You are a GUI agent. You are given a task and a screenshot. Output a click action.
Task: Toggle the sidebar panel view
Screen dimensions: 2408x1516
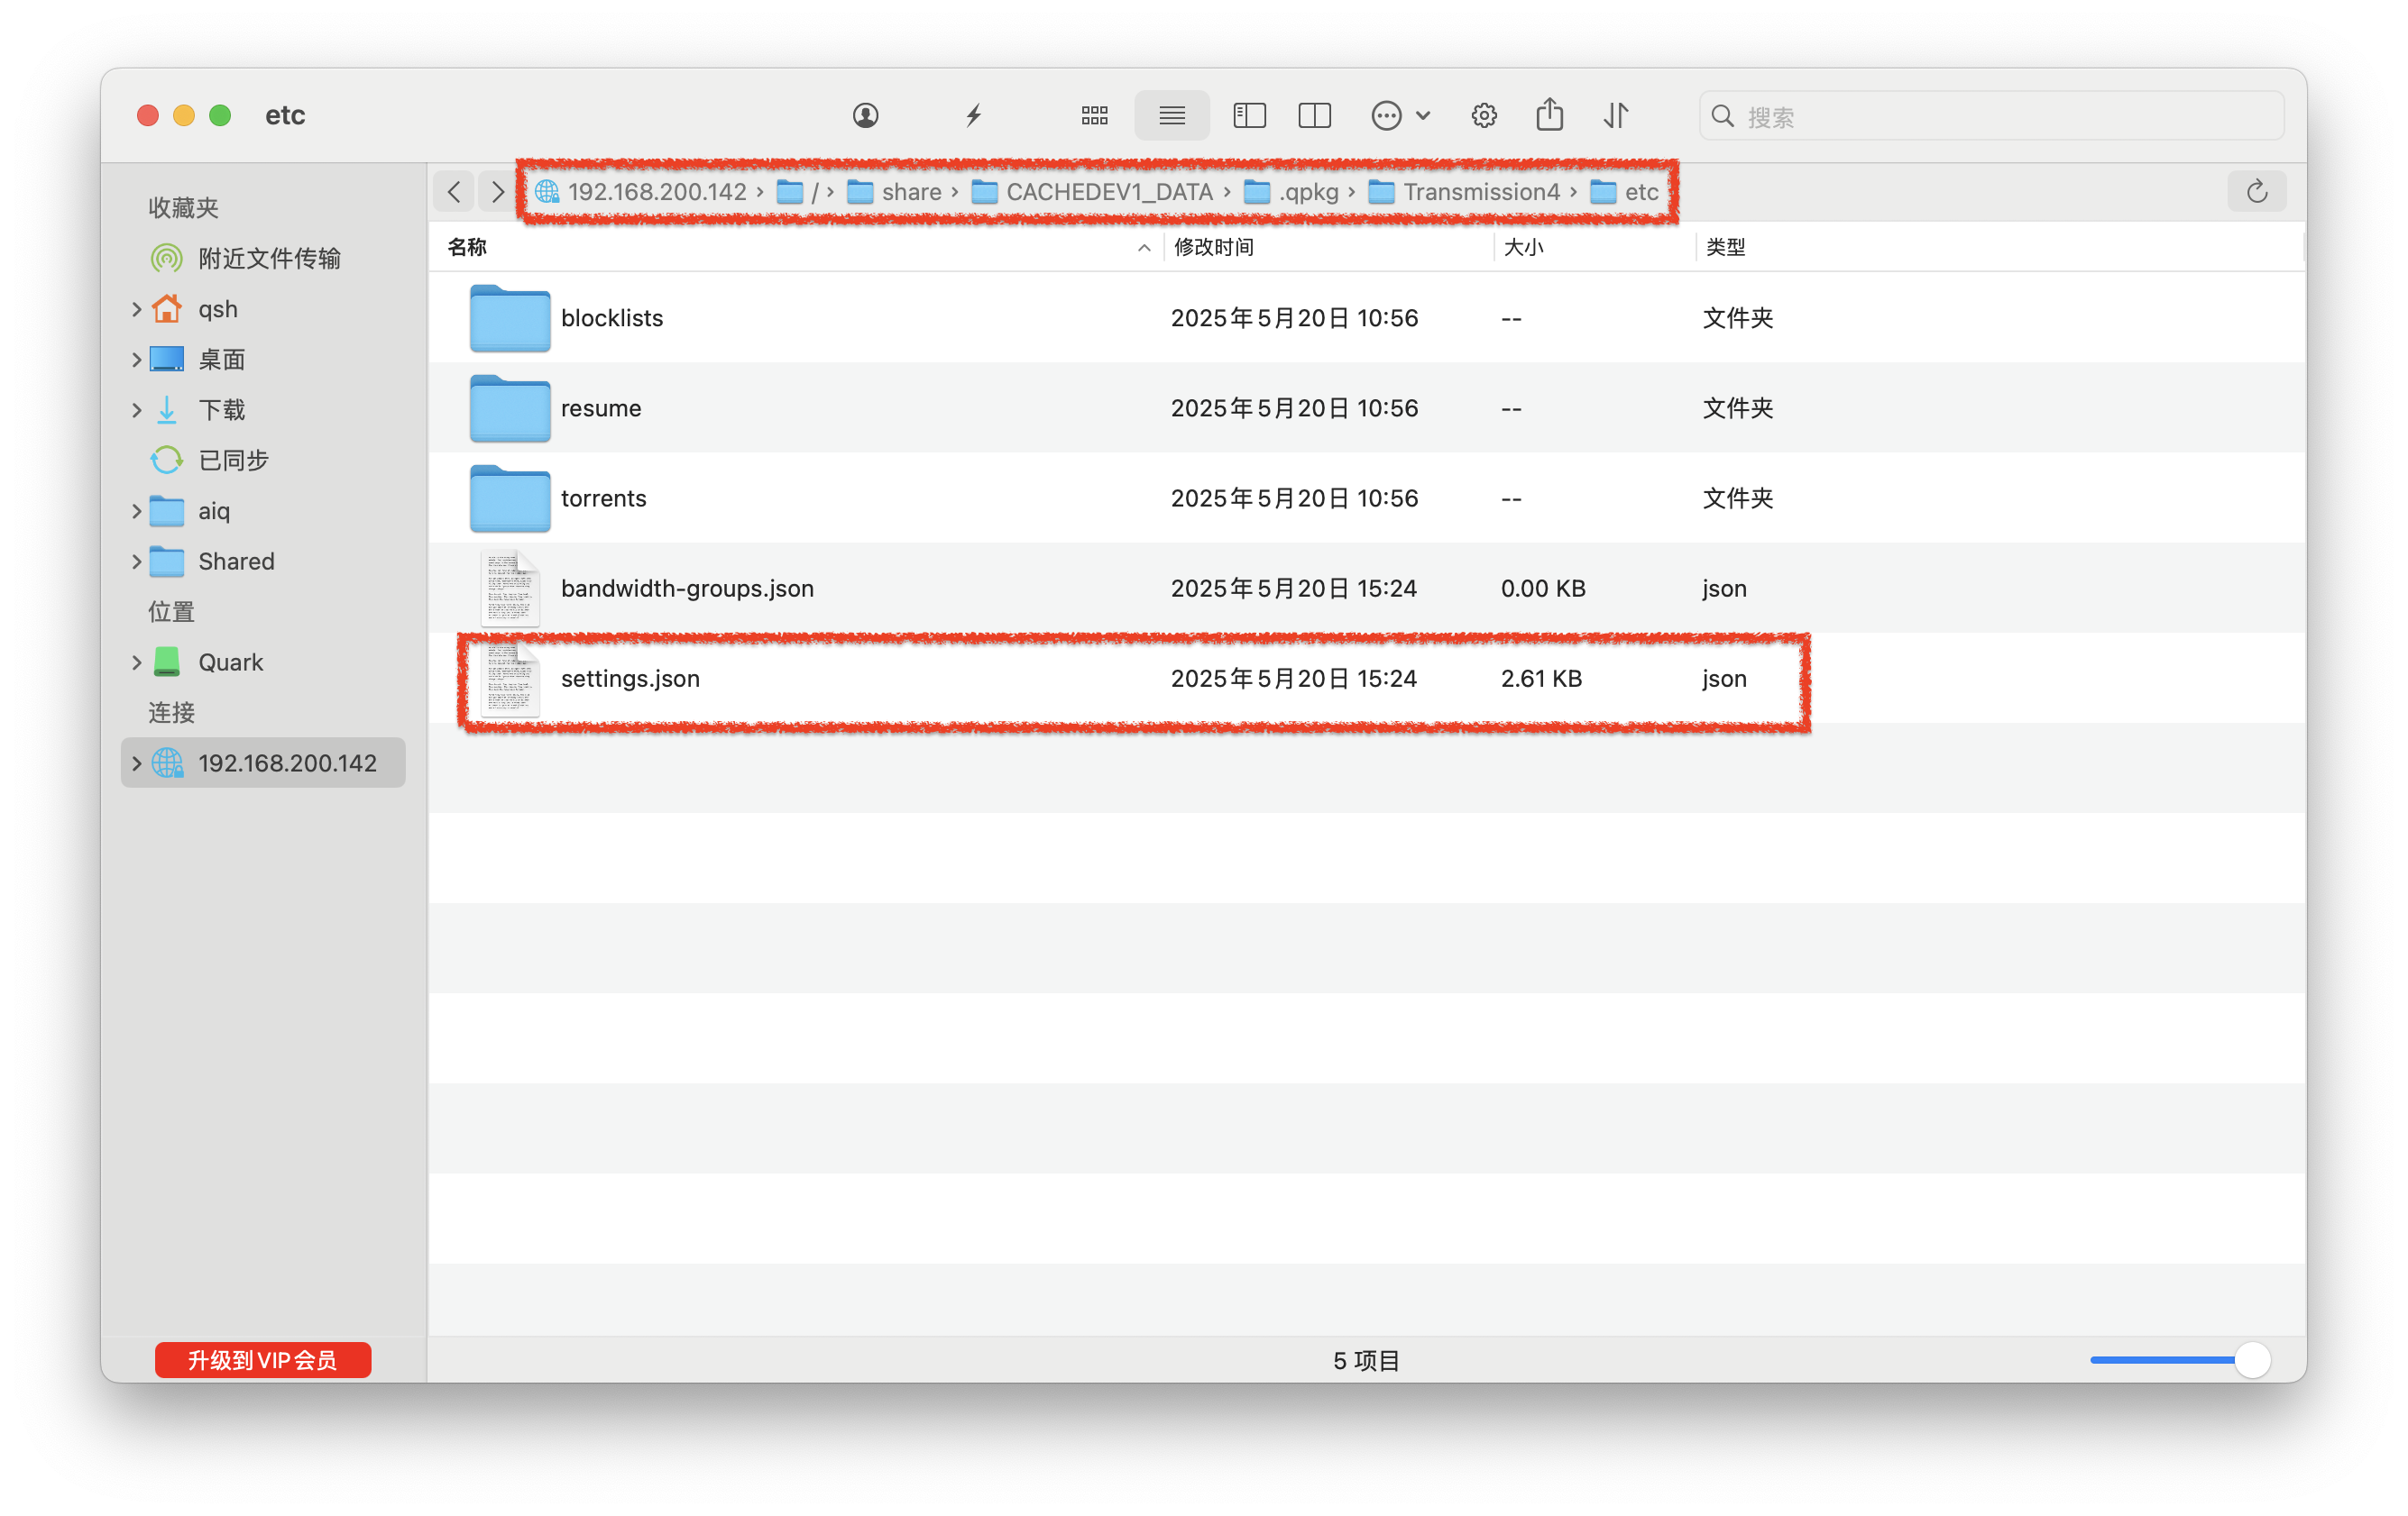coord(1249,116)
